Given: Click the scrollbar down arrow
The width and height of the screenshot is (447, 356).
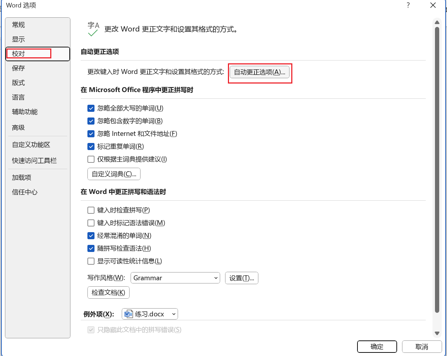Looking at the screenshot, I should tap(437, 333).
